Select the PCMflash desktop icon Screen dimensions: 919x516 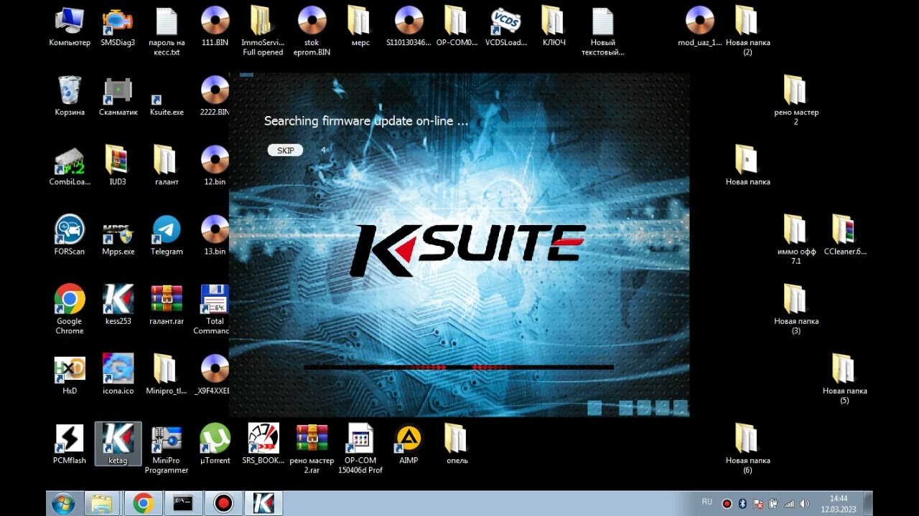coord(70,444)
